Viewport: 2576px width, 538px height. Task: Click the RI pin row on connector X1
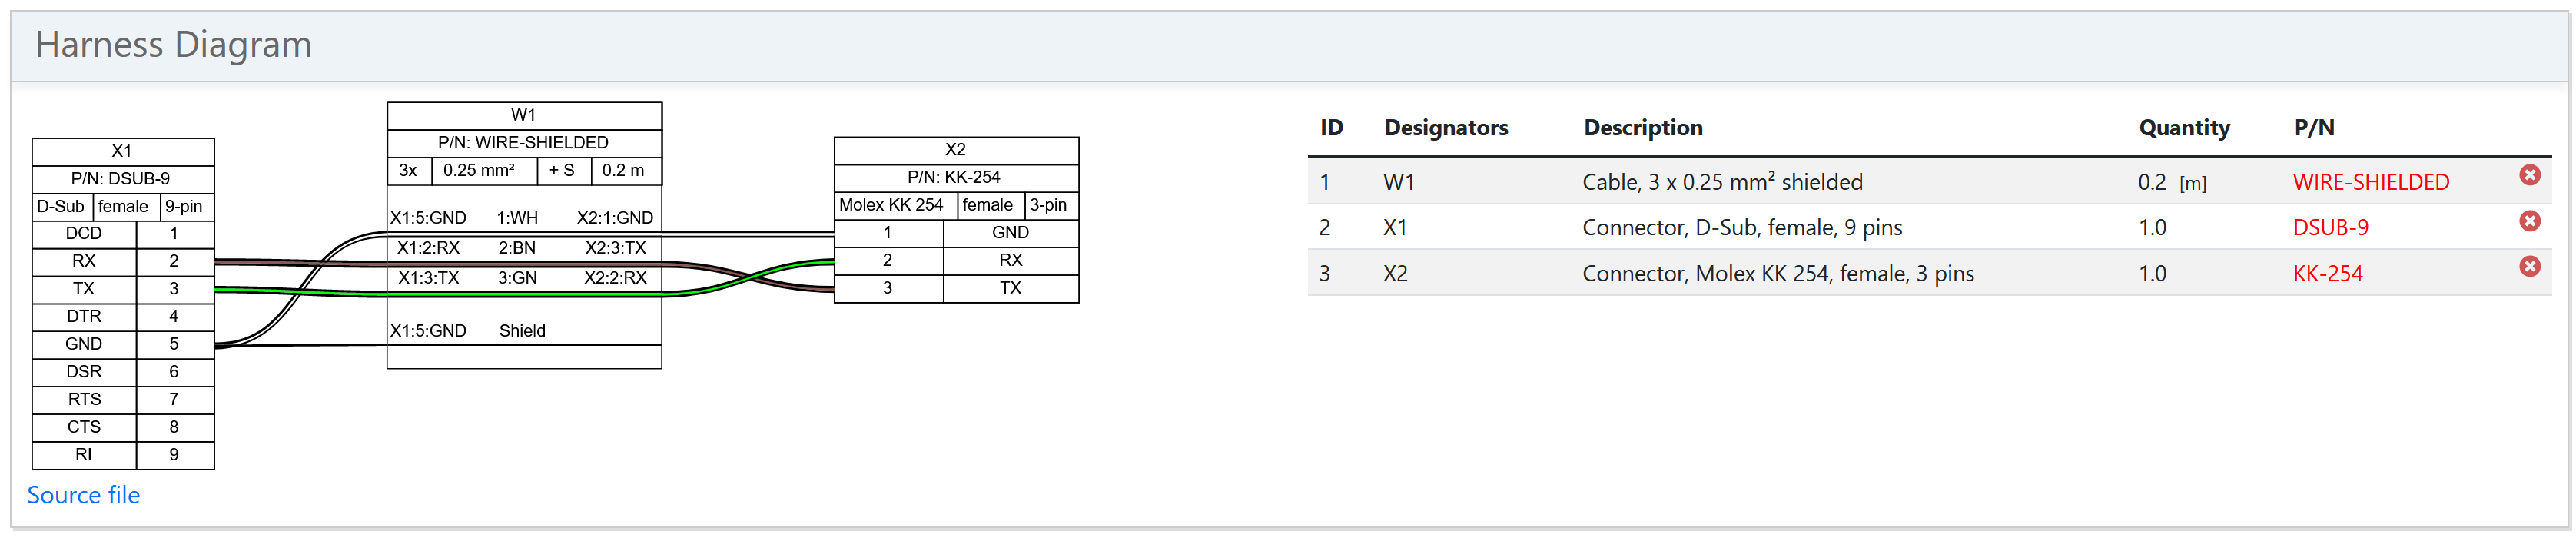click(x=84, y=455)
